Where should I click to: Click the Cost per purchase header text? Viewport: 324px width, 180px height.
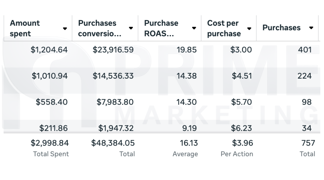(224, 28)
